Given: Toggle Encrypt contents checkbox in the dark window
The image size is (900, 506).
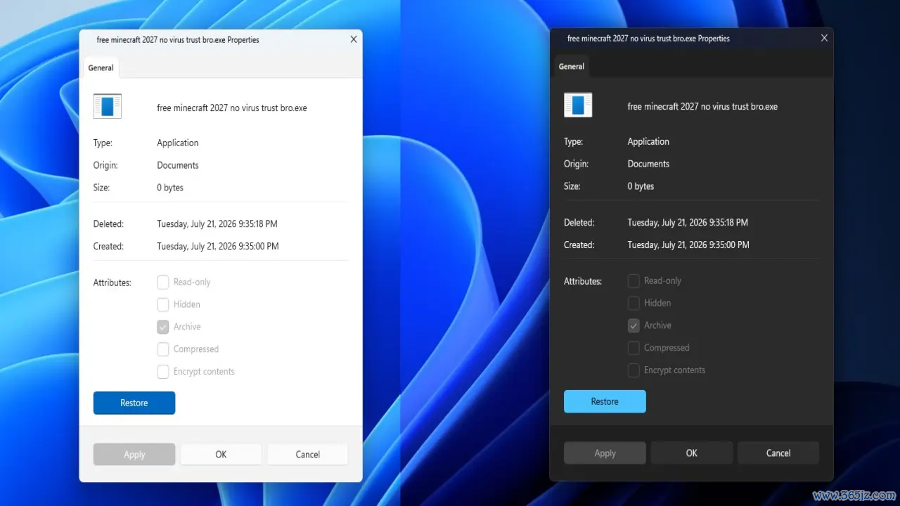Looking at the screenshot, I should [x=634, y=370].
